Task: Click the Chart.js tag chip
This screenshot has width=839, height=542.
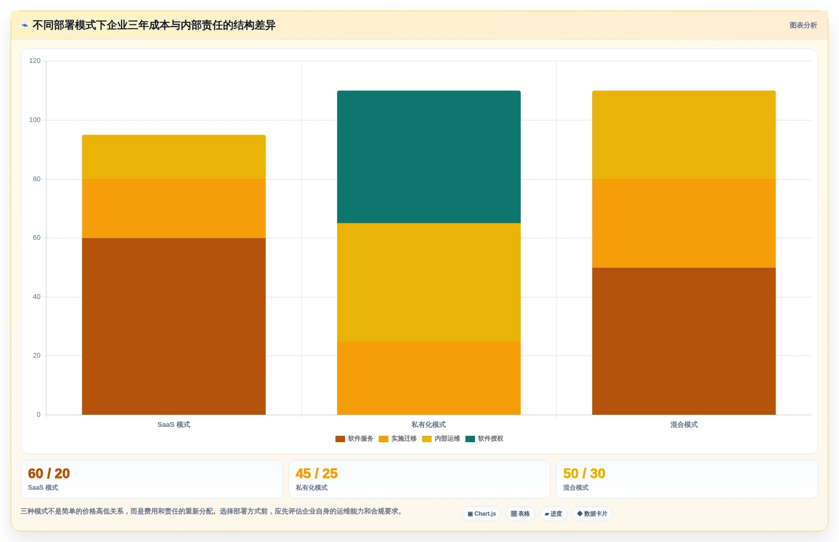Action: tap(482, 513)
